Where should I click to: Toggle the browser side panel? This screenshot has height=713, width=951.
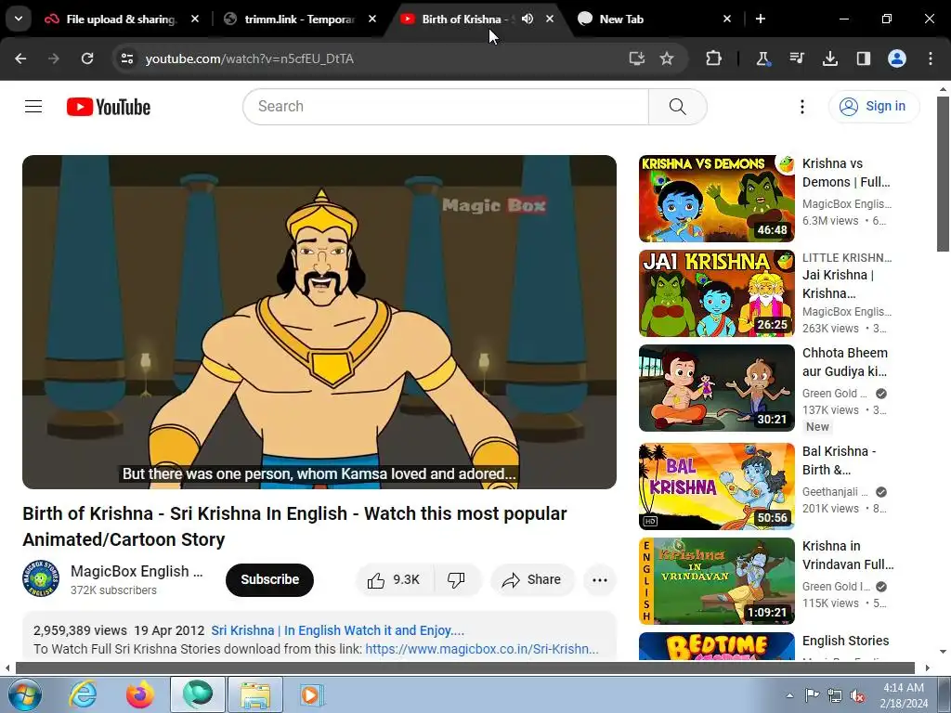863,58
